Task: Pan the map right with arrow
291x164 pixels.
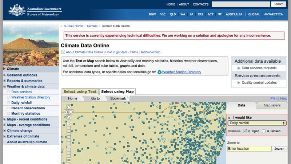Action: click(71, 112)
